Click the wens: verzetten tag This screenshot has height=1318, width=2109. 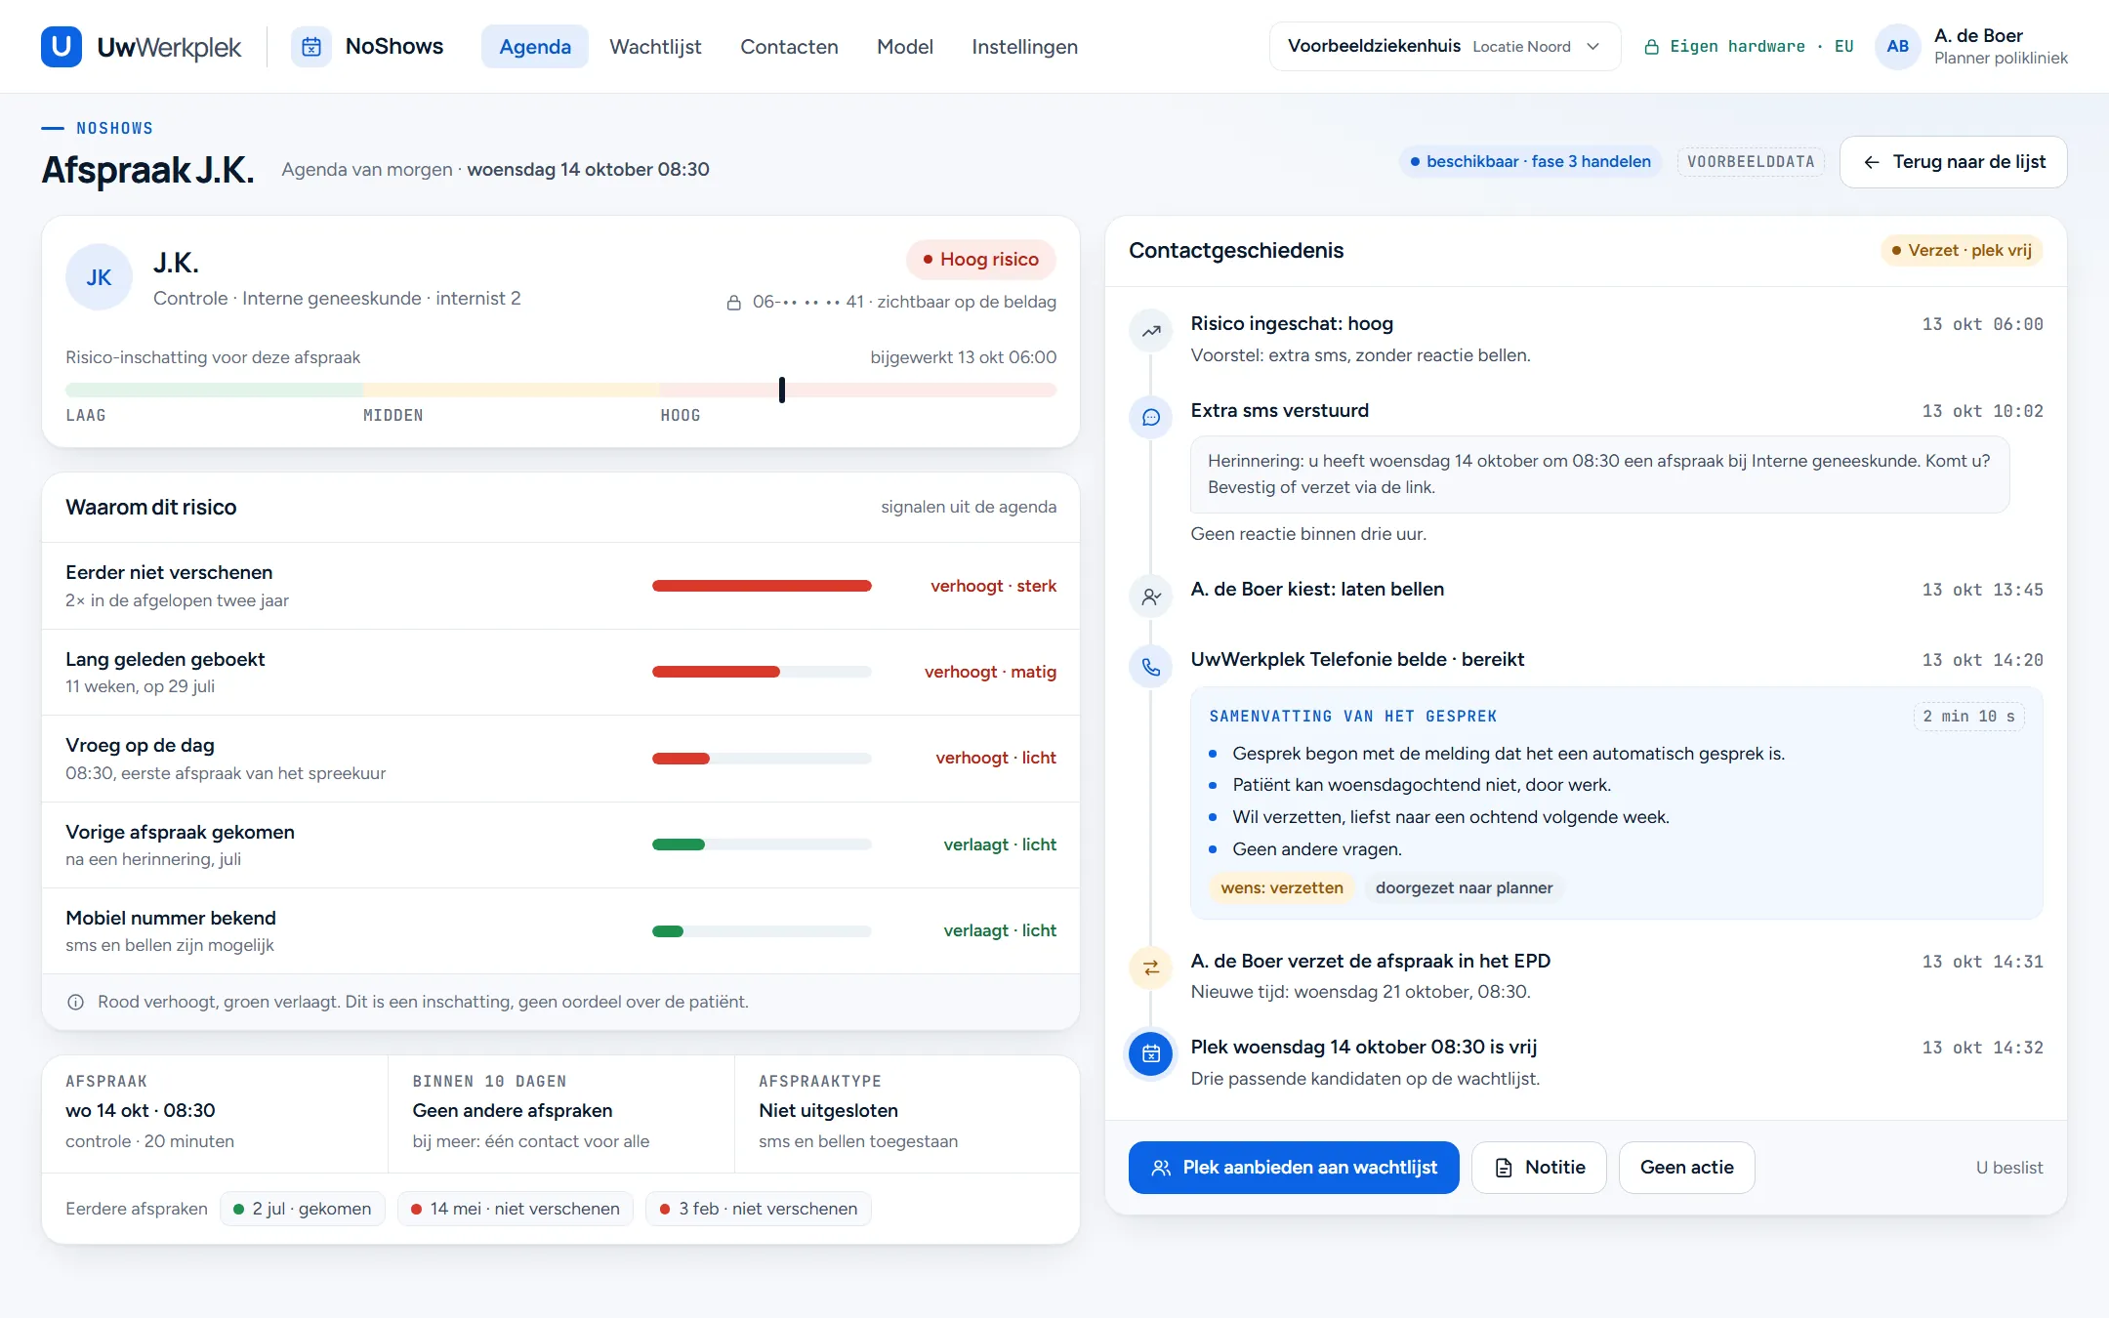tap(1282, 887)
